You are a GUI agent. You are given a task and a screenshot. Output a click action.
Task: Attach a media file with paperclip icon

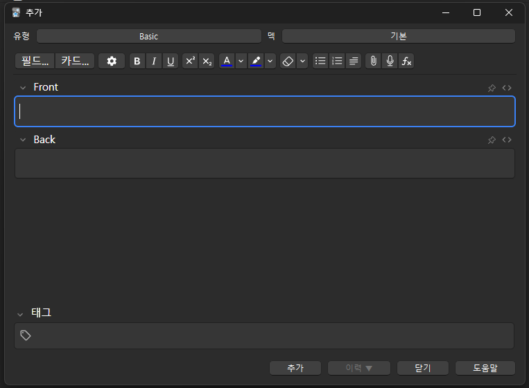pyautogui.click(x=373, y=61)
